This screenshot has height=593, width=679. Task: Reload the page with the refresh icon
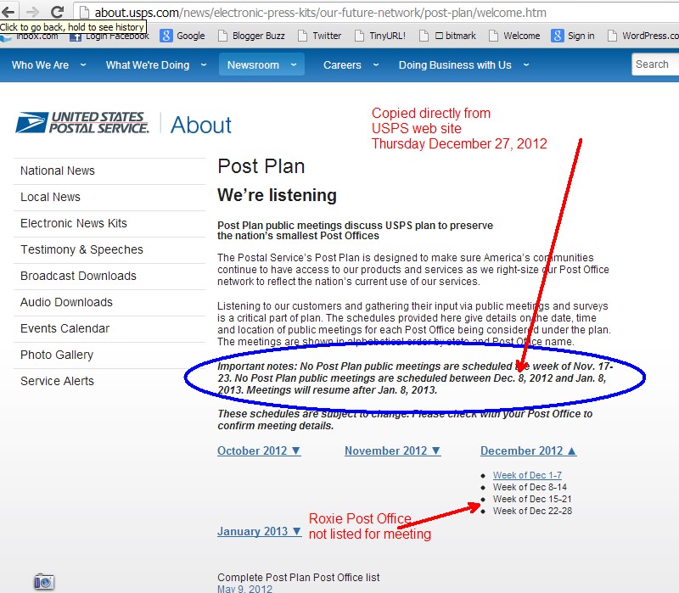point(57,12)
